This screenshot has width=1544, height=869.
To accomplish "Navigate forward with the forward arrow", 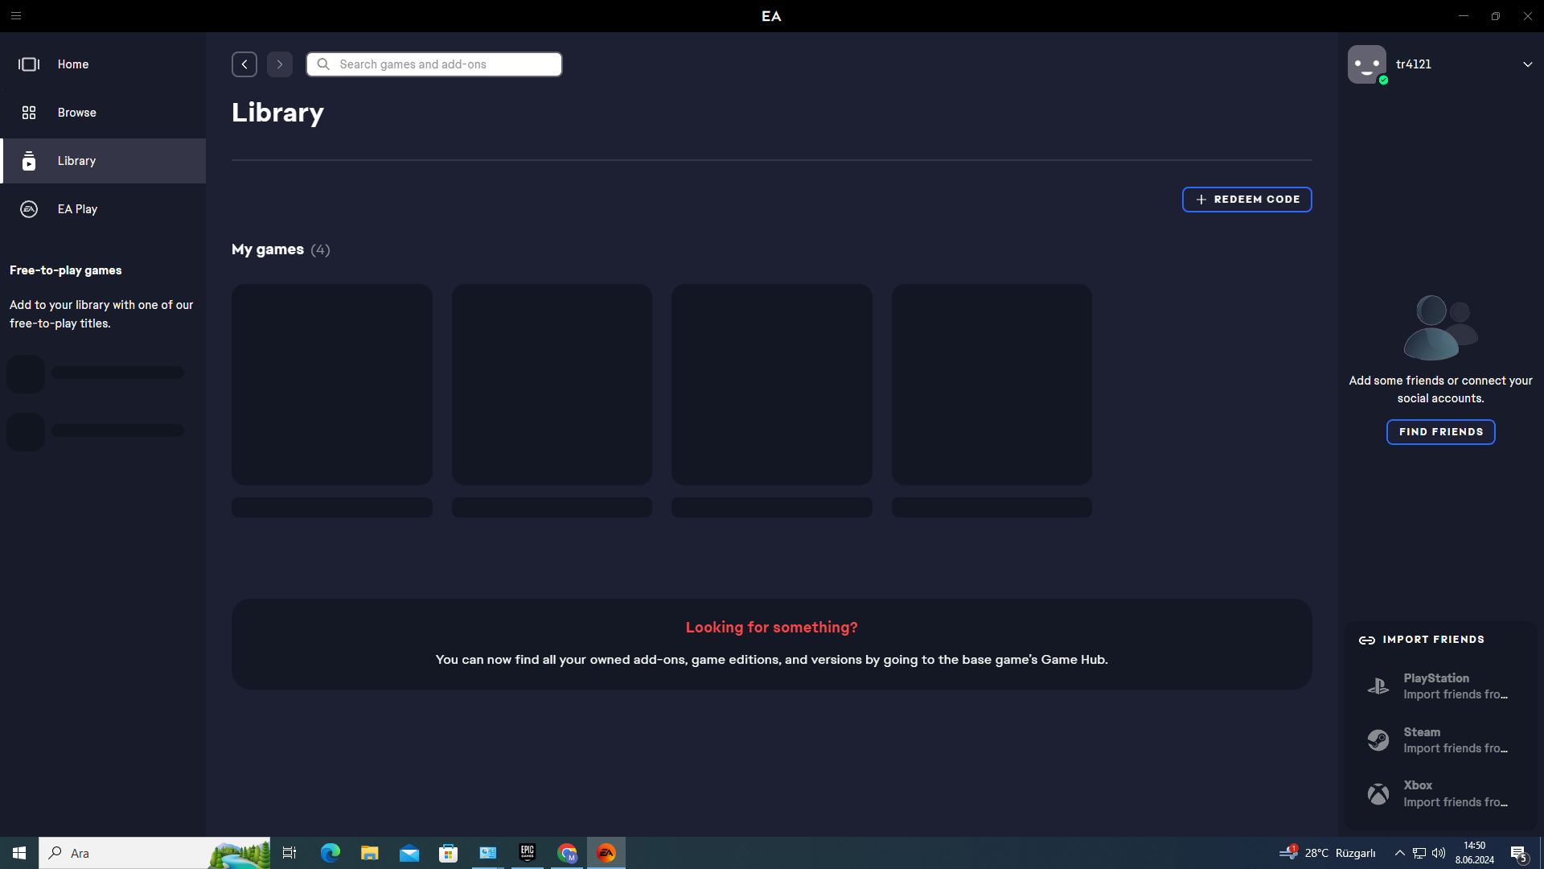I will 280,64.
